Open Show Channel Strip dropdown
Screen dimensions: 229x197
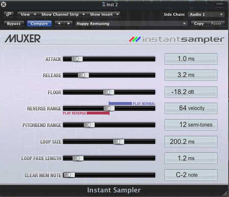pos(63,14)
